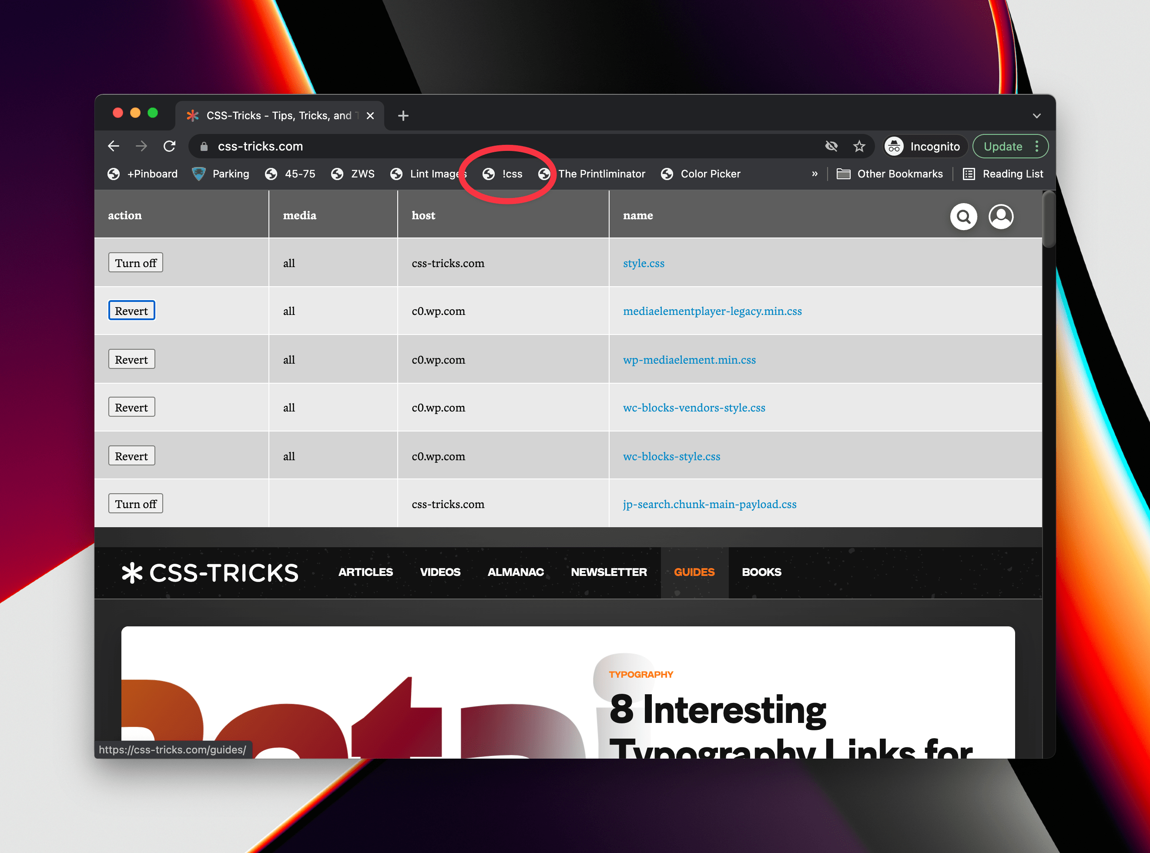Turn off the style.css stylesheet
This screenshot has height=853, width=1150.
pyautogui.click(x=135, y=262)
